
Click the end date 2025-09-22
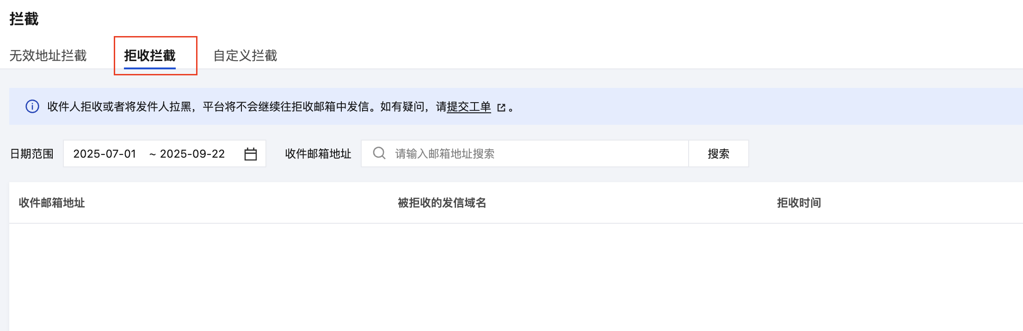(x=192, y=154)
